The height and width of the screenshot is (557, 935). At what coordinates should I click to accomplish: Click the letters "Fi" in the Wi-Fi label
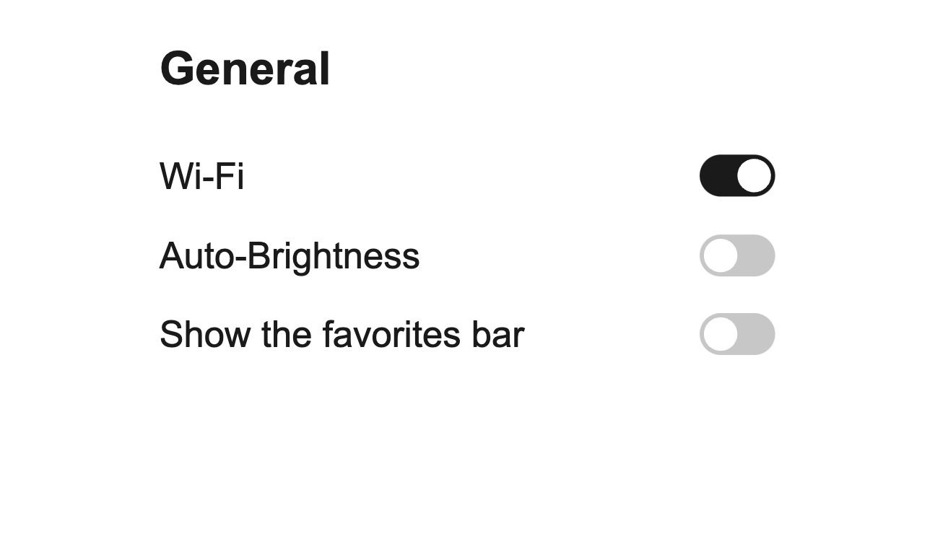point(230,176)
